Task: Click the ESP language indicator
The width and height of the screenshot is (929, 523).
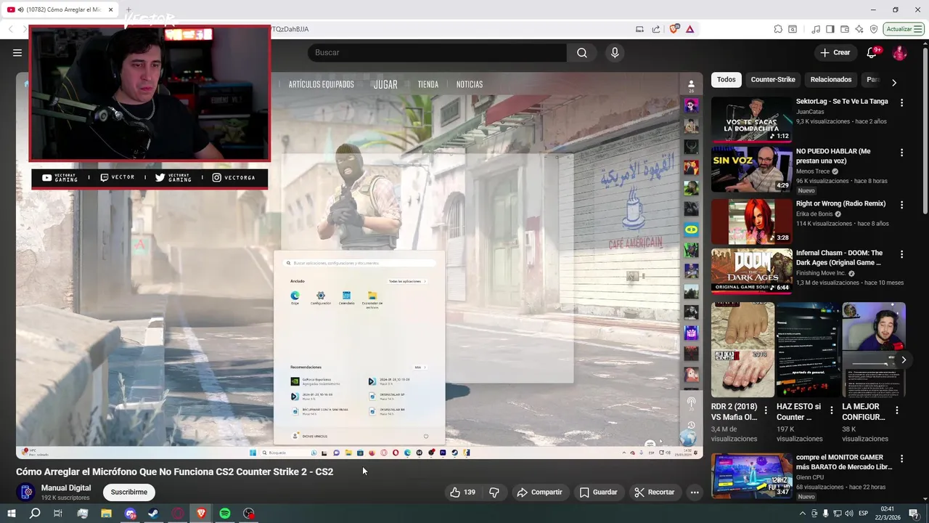Action: (x=864, y=514)
